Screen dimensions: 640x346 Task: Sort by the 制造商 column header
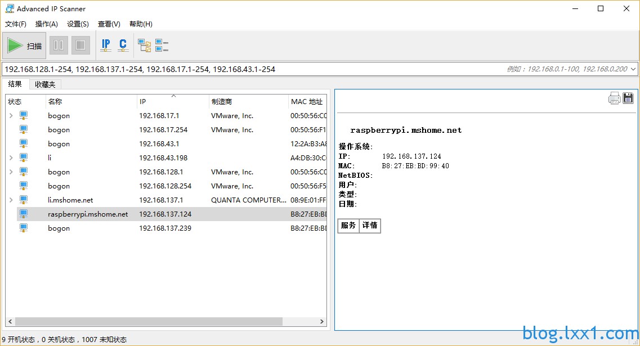pyautogui.click(x=248, y=102)
